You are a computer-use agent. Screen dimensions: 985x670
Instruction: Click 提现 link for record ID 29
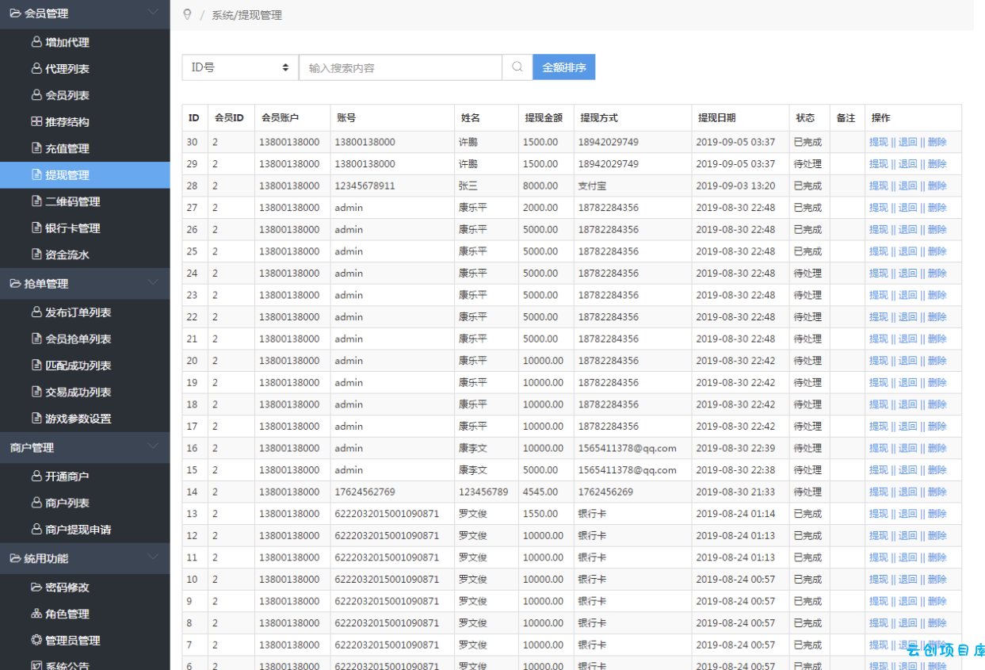pos(878,164)
